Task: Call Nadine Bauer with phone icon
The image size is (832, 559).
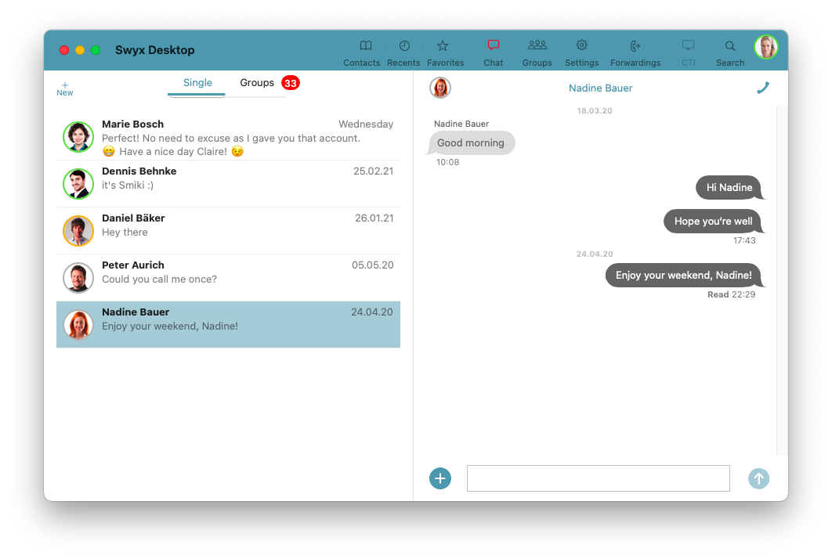Action: pos(762,88)
